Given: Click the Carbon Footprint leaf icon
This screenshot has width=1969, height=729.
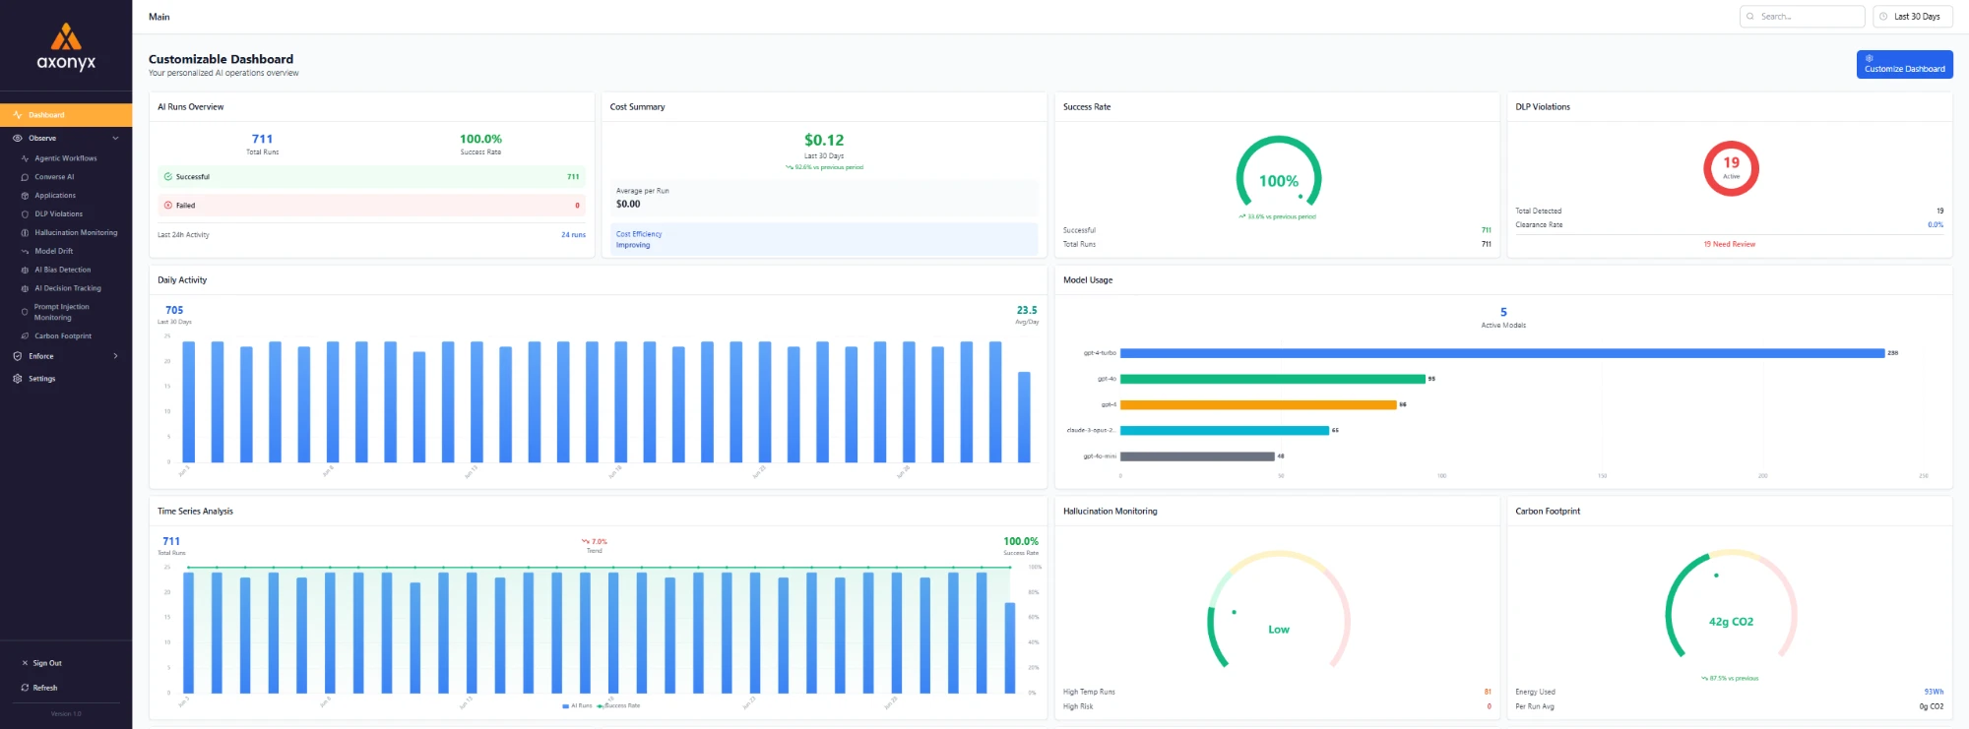Looking at the screenshot, I should coord(25,336).
